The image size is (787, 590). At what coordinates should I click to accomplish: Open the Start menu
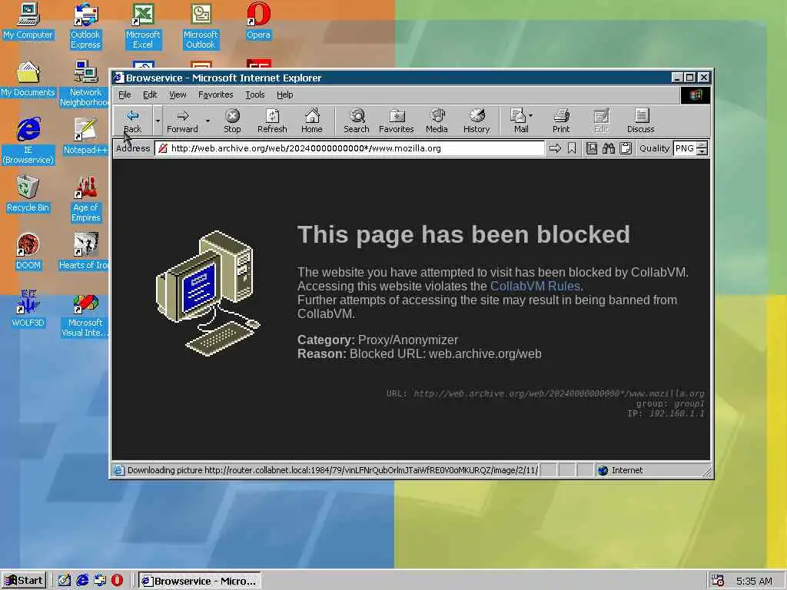[24, 581]
